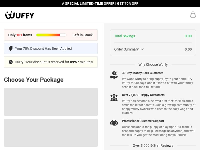Expand the Order Summary chevron
The height and width of the screenshot is (150, 200).
point(142,49)
